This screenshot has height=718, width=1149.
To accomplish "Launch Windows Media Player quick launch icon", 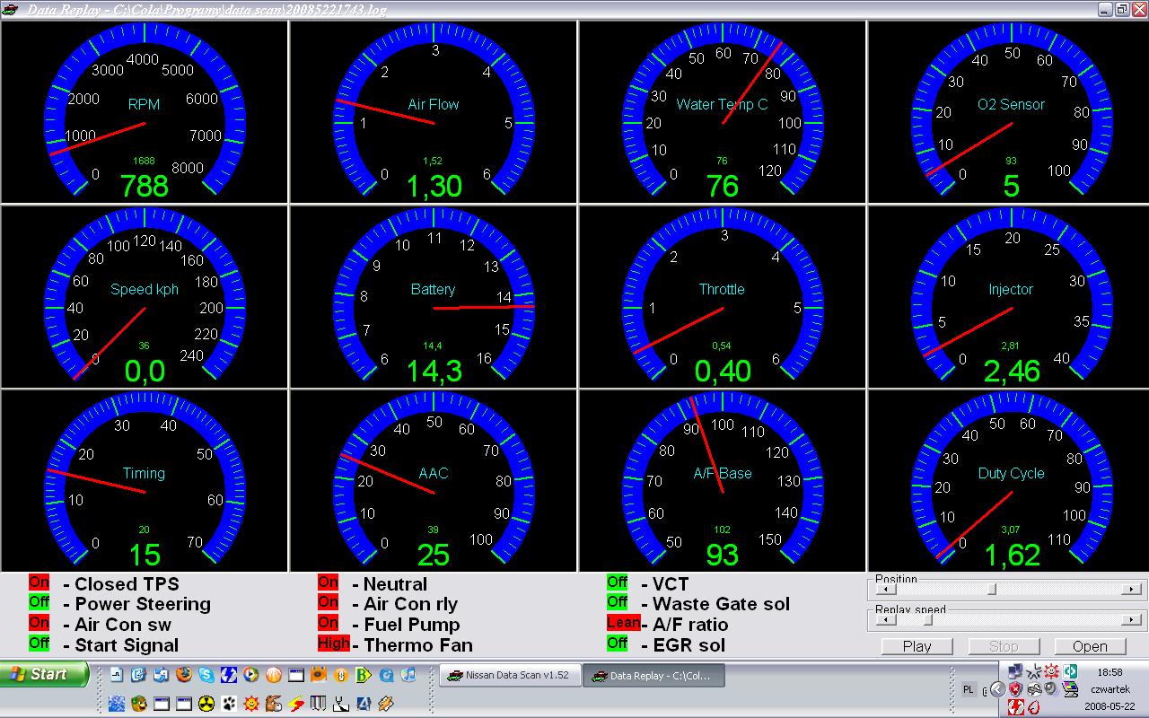I will pos(250,675).
